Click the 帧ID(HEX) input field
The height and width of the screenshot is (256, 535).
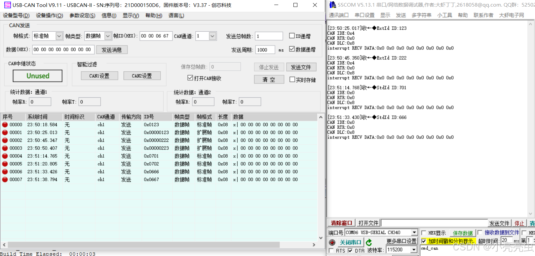pos(156,36)
